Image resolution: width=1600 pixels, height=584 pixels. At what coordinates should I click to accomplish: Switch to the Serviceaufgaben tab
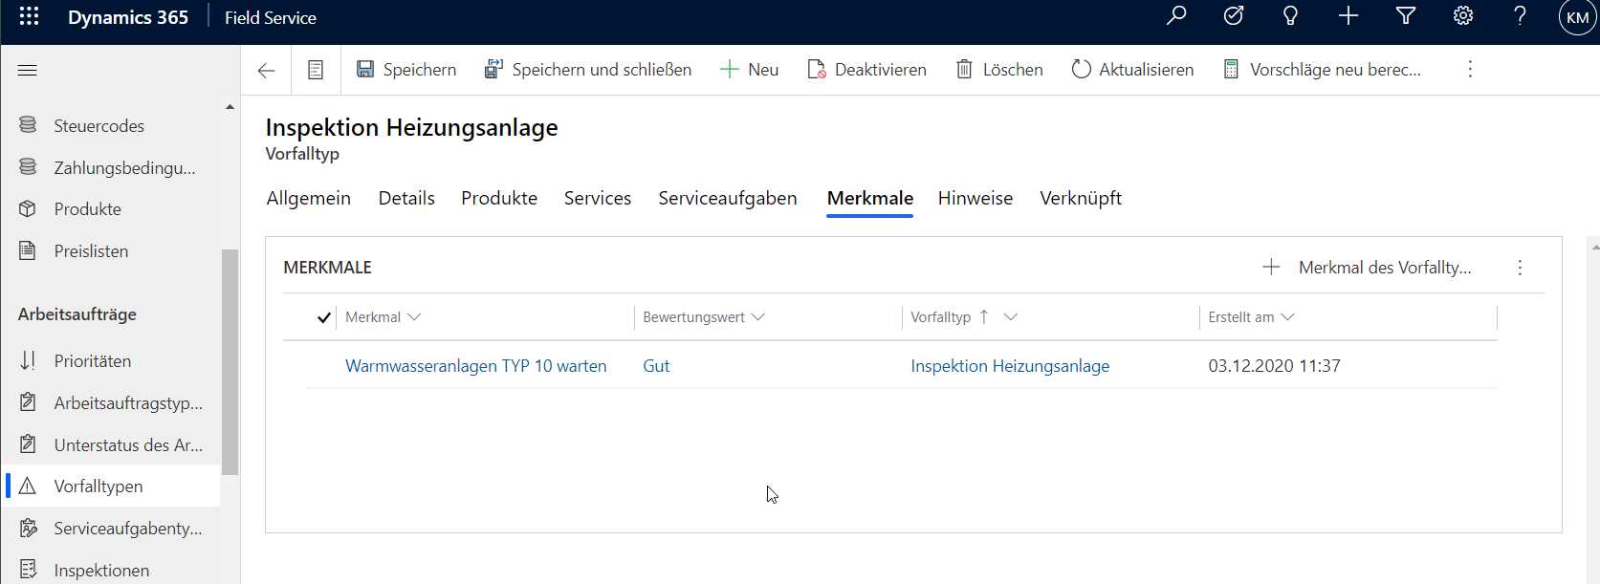pyautogui.click(x=727, y=198)
